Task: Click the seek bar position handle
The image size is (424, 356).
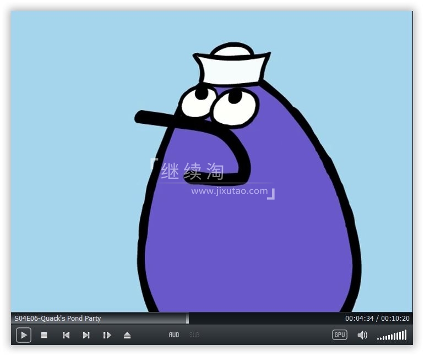Action: (187, 319)
